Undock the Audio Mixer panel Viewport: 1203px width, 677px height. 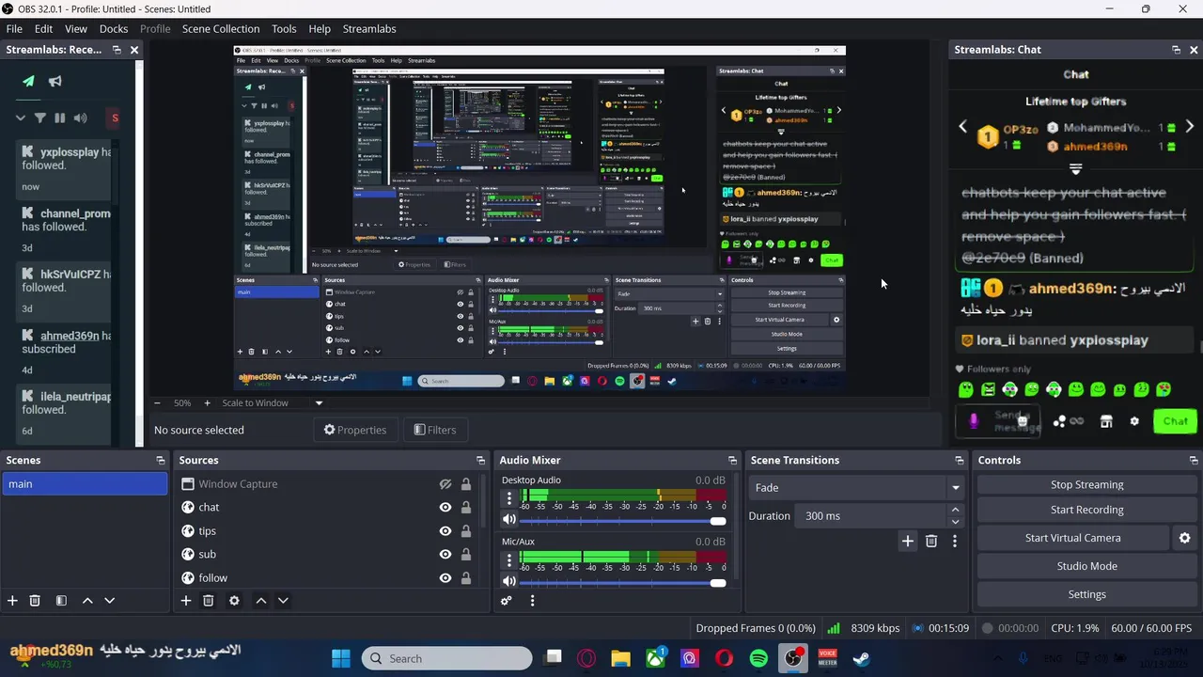(x=732, y=460)
